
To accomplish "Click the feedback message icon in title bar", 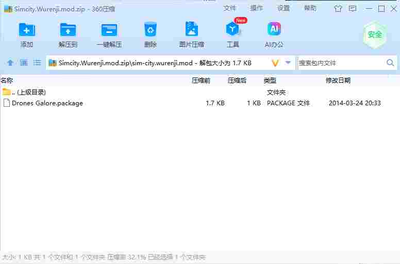I will click(352, 9).
